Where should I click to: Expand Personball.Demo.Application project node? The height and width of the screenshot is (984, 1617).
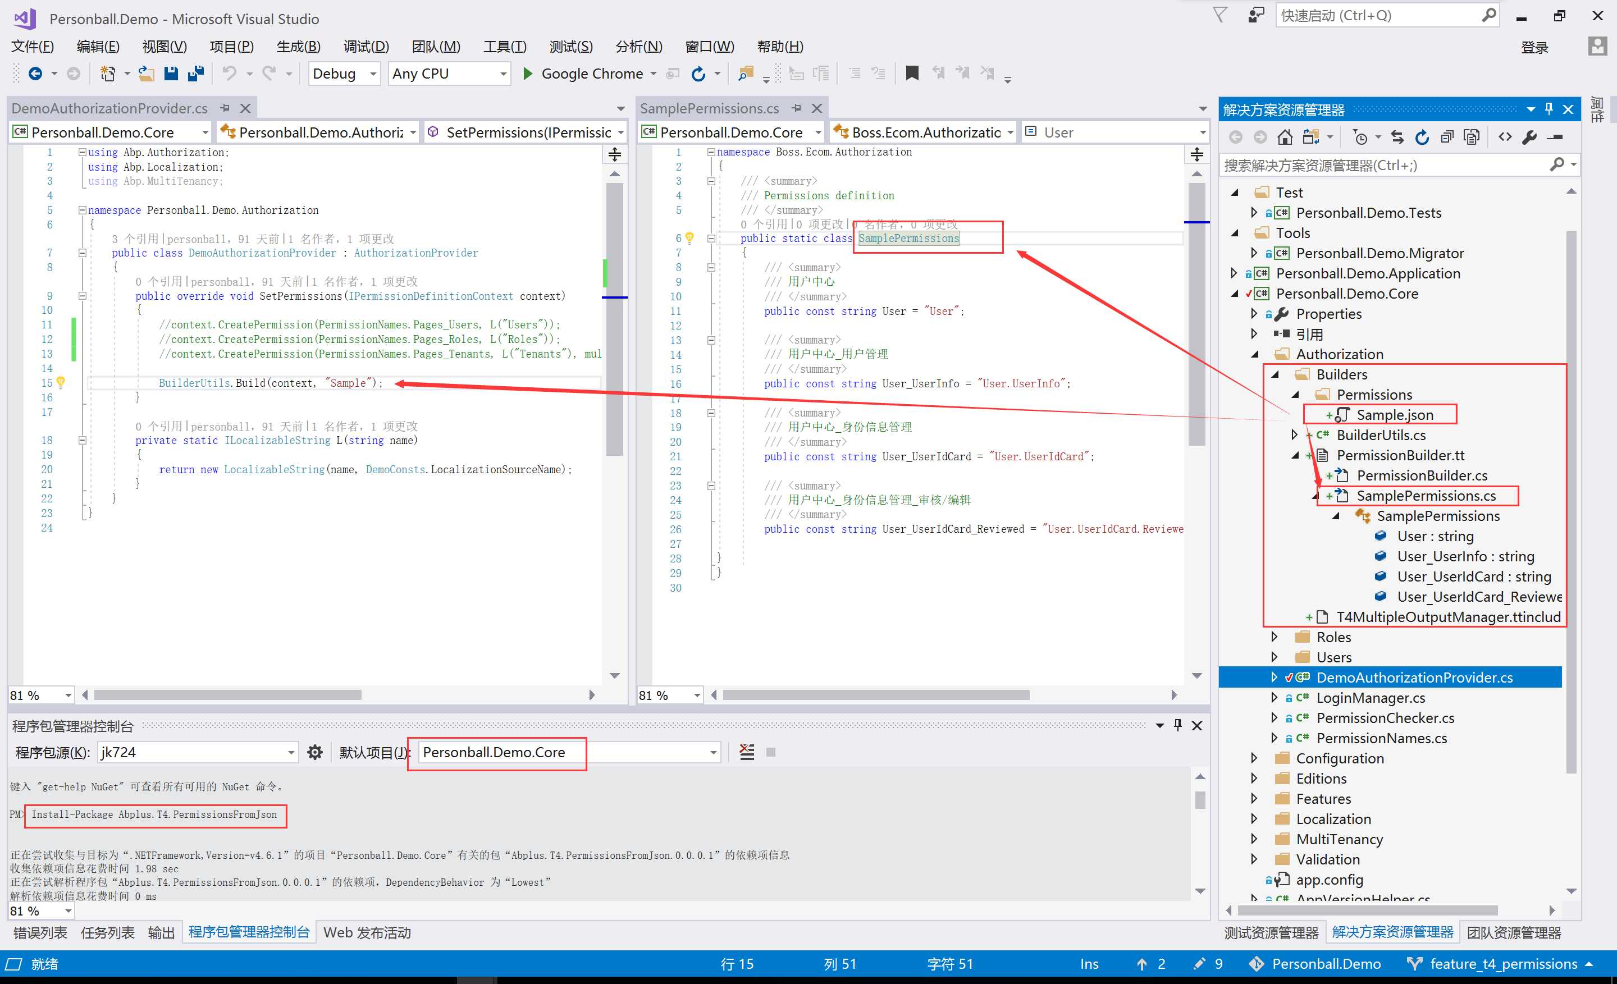pyautogui.click(x=1234, y=273)
